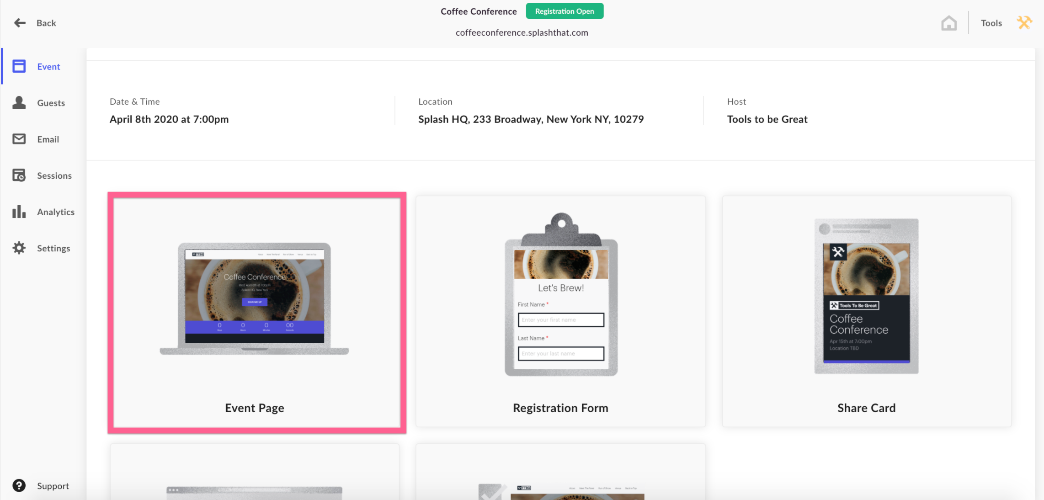The width and height of the screenshot is (1044, 500).
Task: Switch to the Email section
Action: [43, 139]
